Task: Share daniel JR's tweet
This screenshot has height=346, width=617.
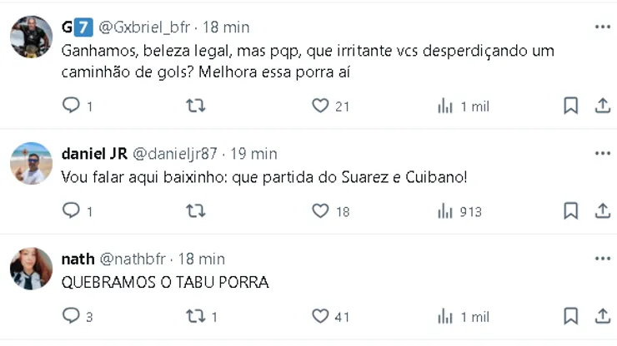Action: point(602,211)
